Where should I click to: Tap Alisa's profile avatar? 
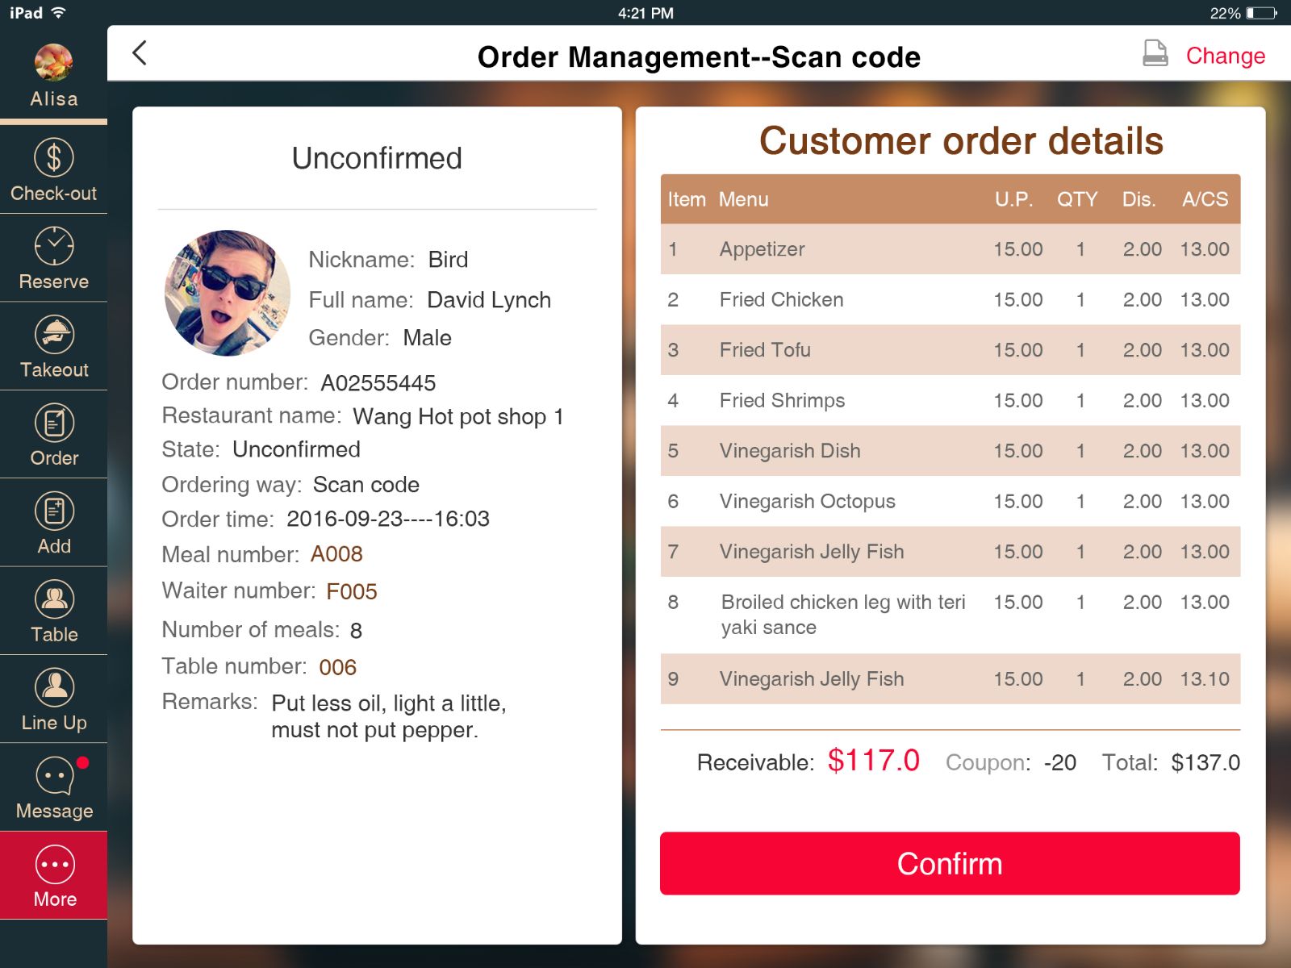(53, 63)
